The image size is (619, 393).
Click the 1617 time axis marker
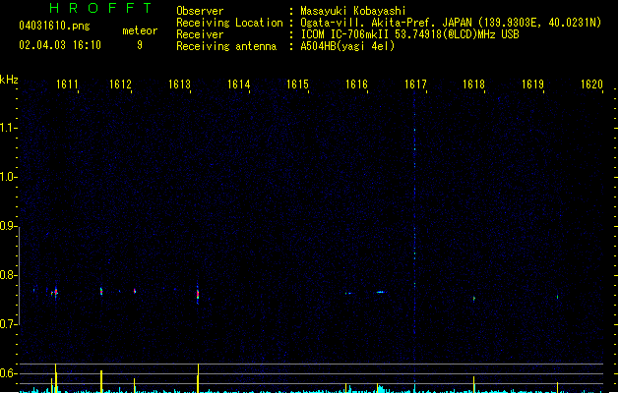(415, 84)
